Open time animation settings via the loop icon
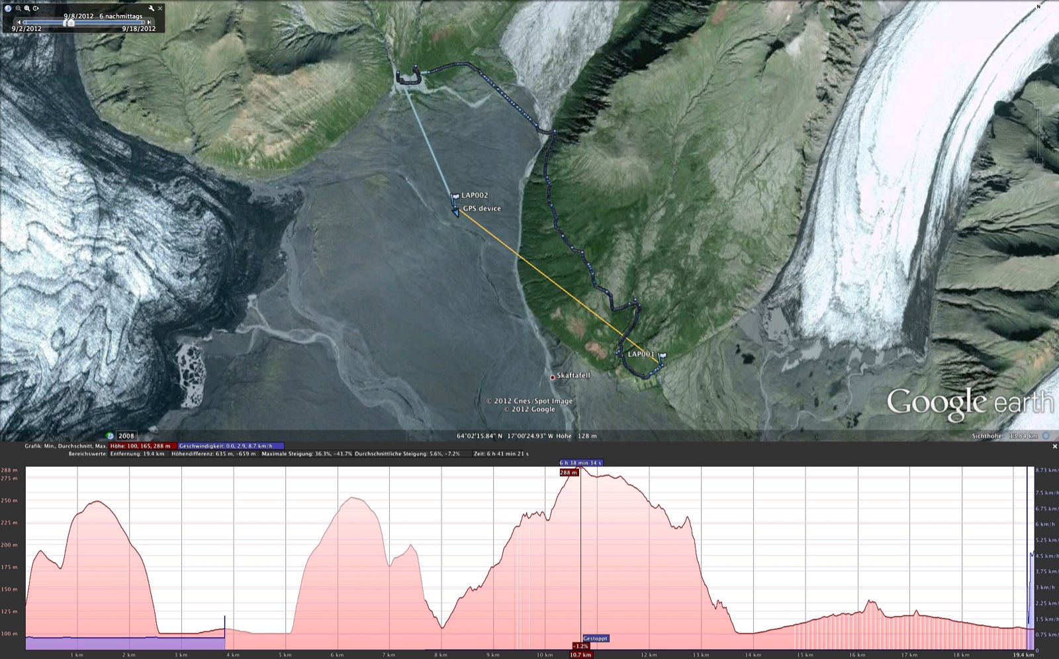The image size is (1059, 659). point(36,9)
